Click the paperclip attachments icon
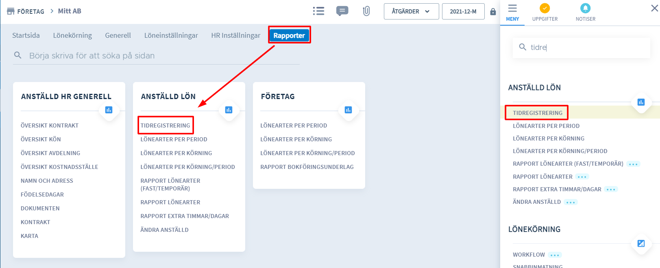660x268 pixels. pos(366,11)
